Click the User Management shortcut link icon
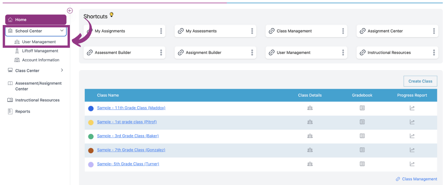Screen dimensions: 445x185 (x=272, y=52)
